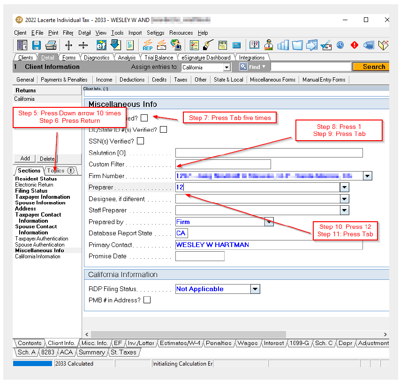Click the bar chart icon in toolbar
The height and width of the screenshot is (390, 400).
283,45
